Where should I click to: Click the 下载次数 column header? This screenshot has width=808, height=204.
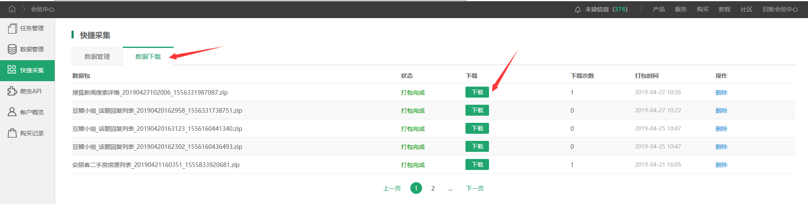[582, 76]
